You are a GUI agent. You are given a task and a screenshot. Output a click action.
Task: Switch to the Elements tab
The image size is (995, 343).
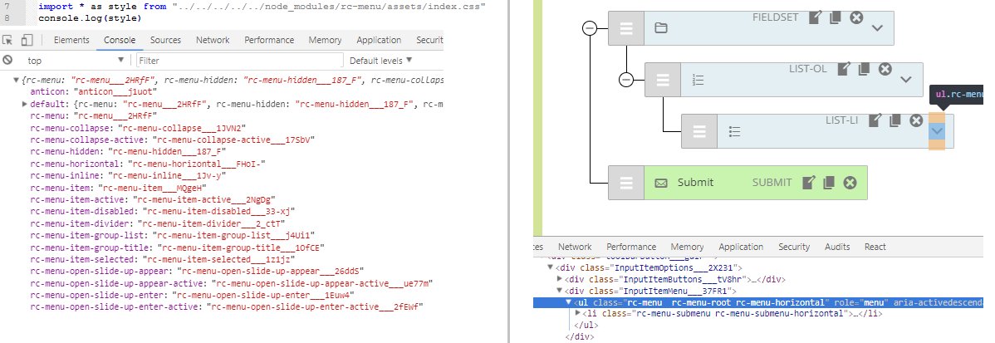71,40
